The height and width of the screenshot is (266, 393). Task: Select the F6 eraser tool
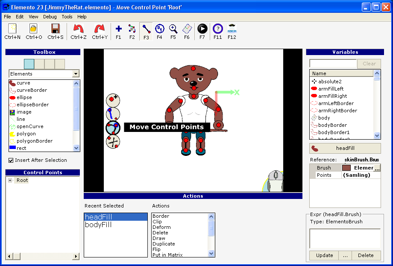(187, 29)
